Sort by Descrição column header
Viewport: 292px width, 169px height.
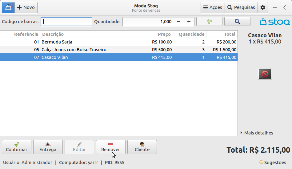click(x=90, y=34)
